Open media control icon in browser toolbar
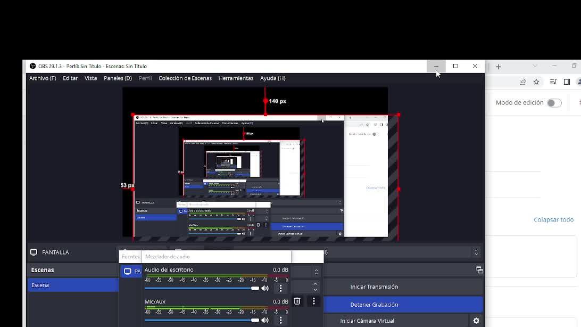 tap(553, 82)
